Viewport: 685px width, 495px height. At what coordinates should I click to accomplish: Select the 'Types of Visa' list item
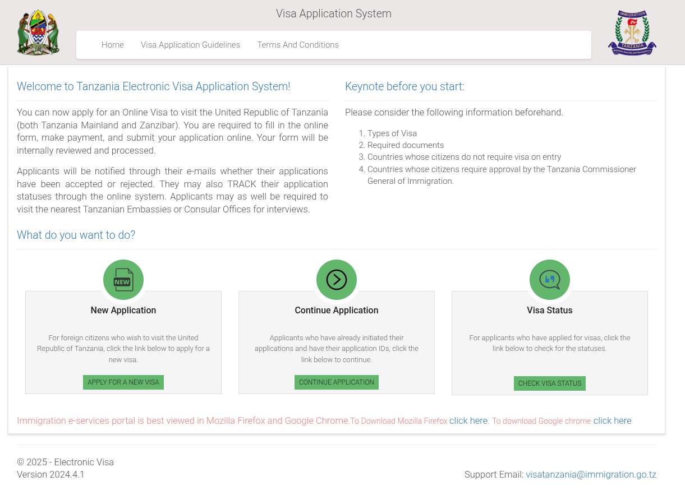[392, 133]
